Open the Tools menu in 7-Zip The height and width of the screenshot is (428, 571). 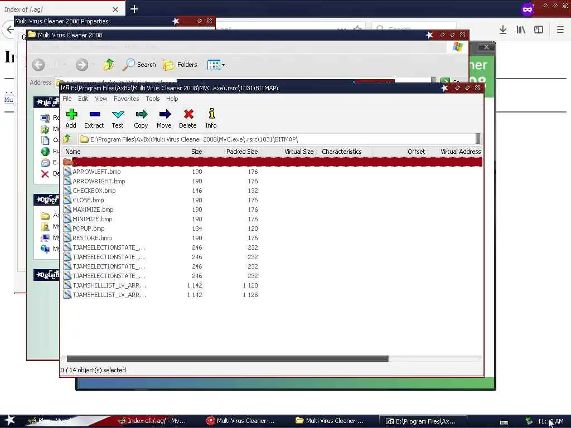(x=153, y=99)
